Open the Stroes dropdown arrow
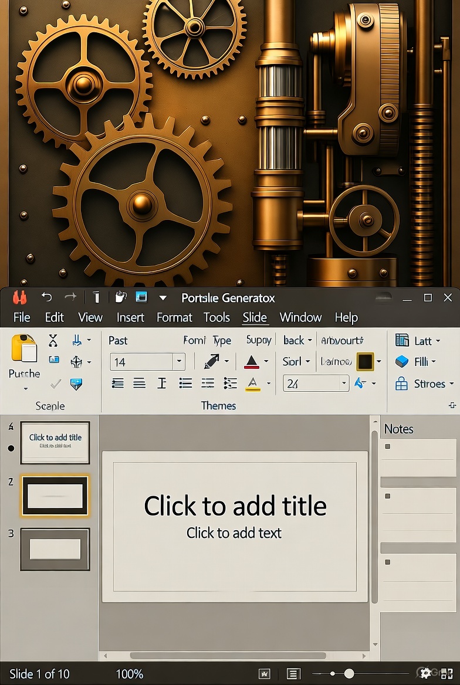The height and width of the screenshot is (685, 460). point(451,384)
